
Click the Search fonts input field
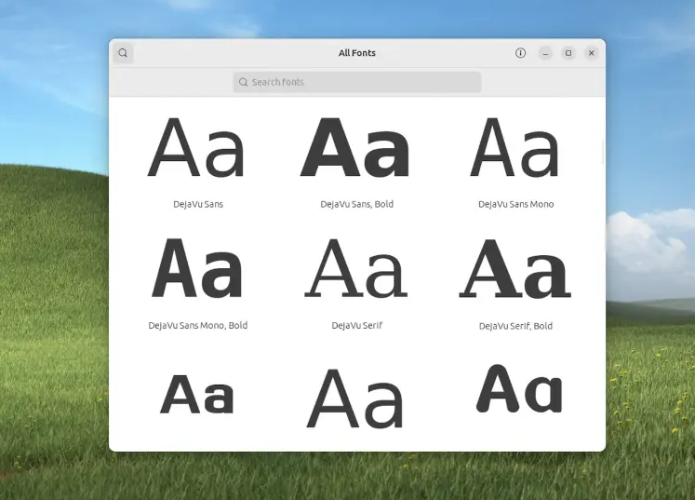(357, 82)
